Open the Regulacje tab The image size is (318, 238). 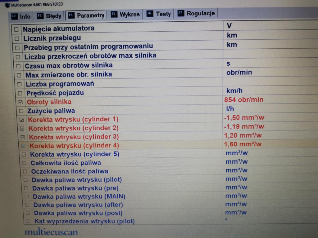tap(196, 13)
